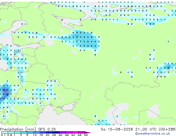Click the 'Precipitation [mm]' title text
Image resolution: width=176 pixels, height=136 pixels.
pos(18,129)
